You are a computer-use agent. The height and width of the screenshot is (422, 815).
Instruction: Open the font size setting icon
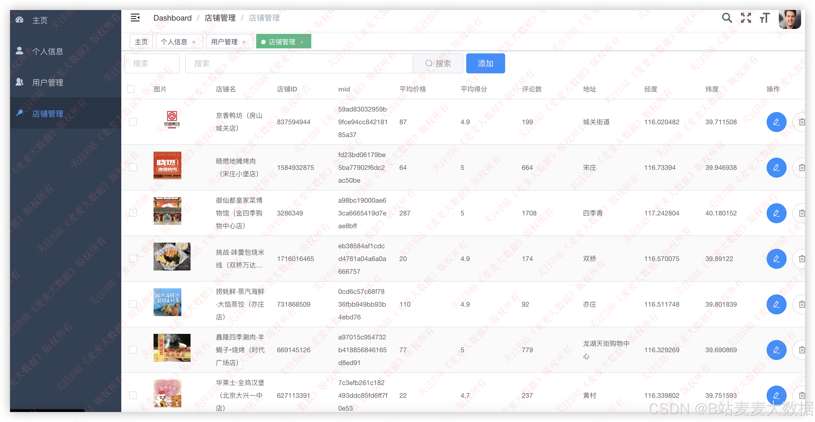point(764,18)
